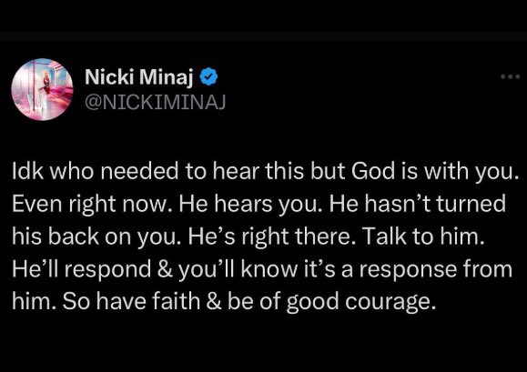This screenshot has width=527, height=372.
Task: Open the "Nicki Minaj" display name link
Action: [x=139, y=77]
